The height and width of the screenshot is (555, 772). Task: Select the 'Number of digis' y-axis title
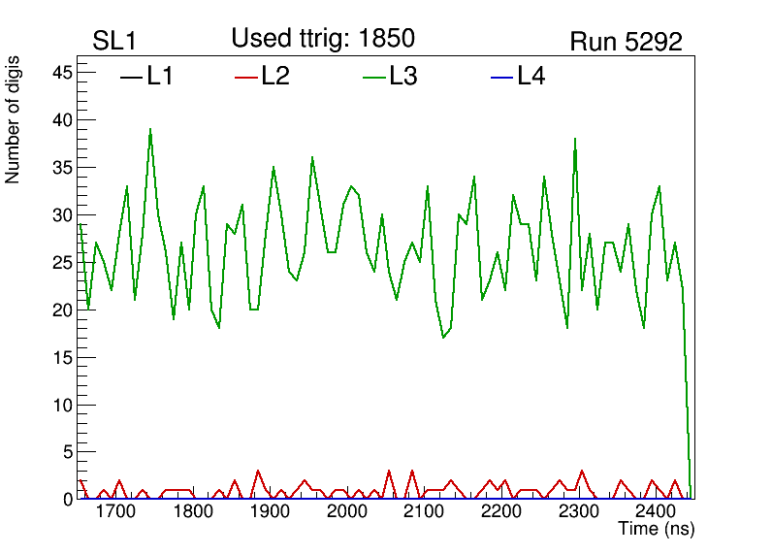14,120
